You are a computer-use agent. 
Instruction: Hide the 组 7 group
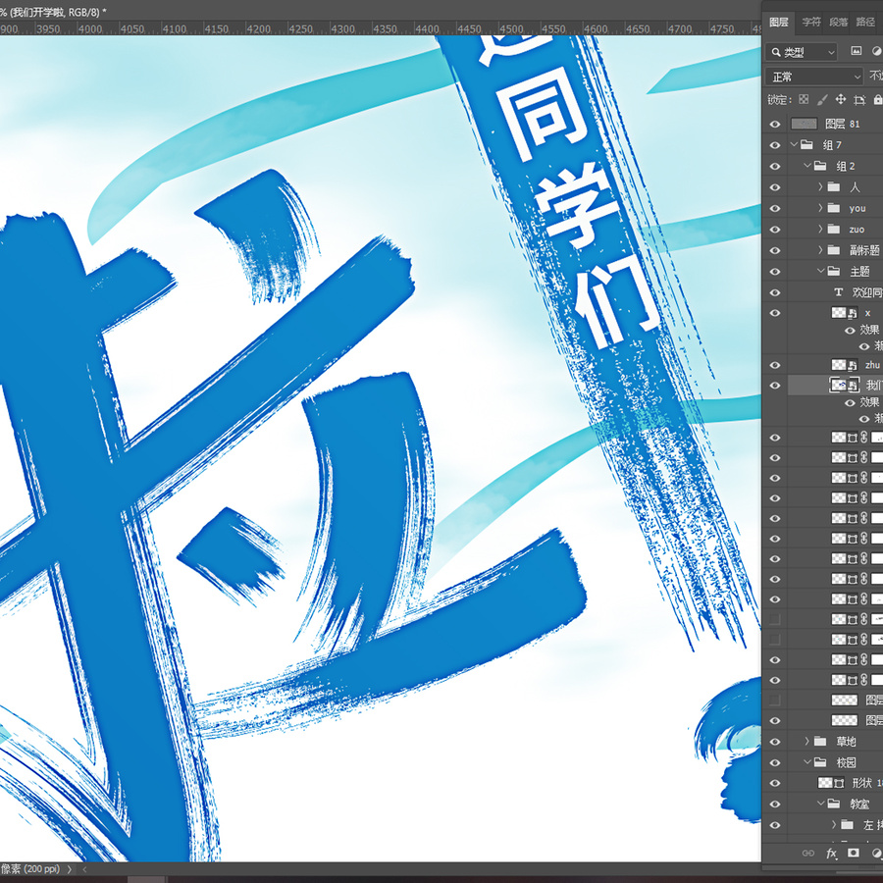coord(775,145)
